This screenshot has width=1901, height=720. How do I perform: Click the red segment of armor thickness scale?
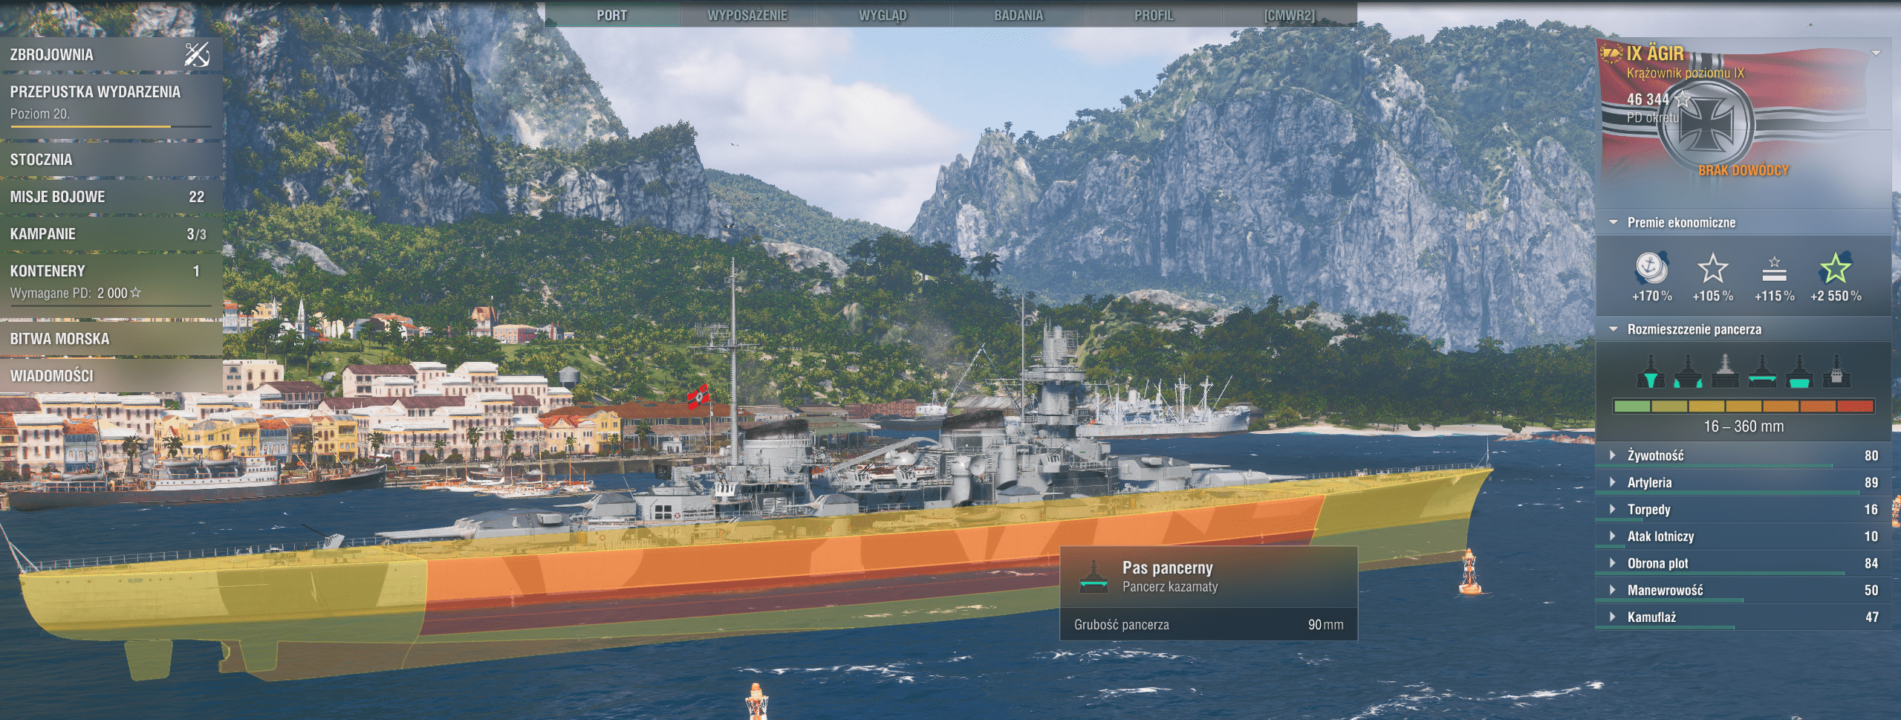[x=1855, y=406]
